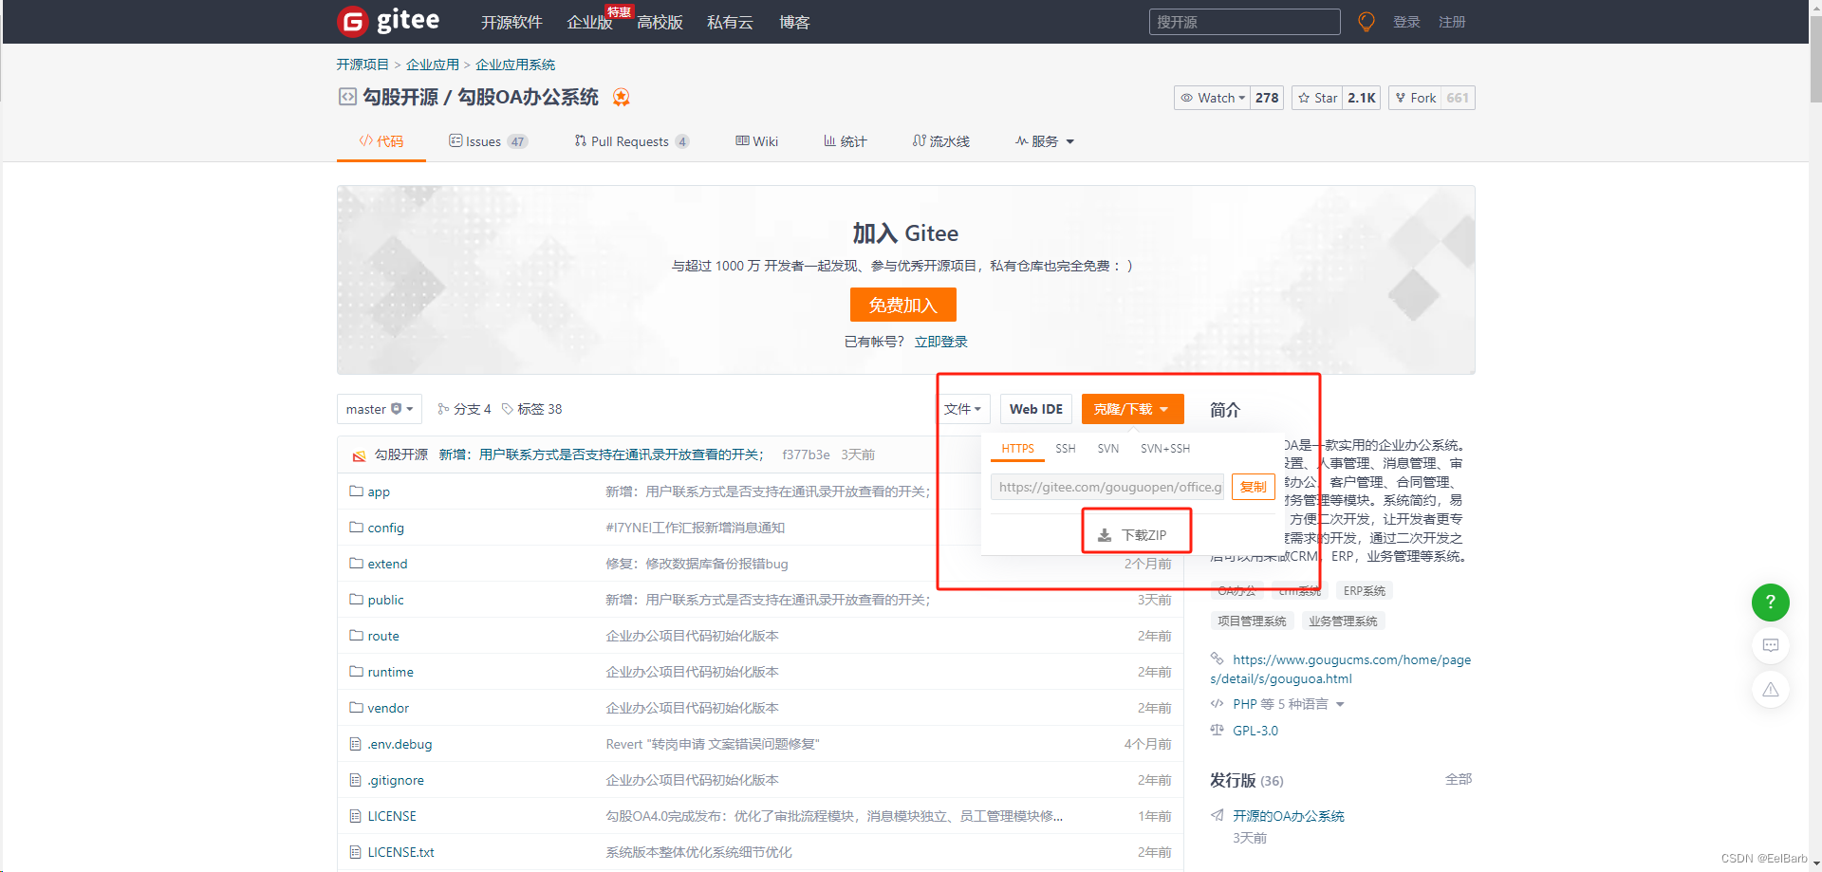This screenshot has width=1822, height=872.
Task: Select the SSH clone tab
Action: click(1066, 449)
